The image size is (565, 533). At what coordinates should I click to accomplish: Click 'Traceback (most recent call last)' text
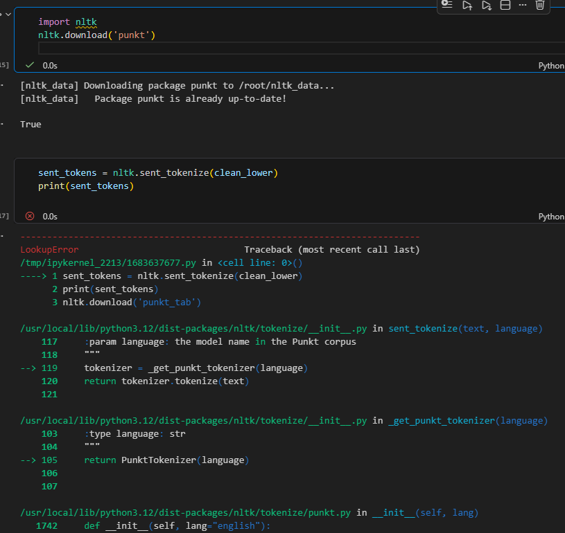pyautogui.click(x=332, y=250)
